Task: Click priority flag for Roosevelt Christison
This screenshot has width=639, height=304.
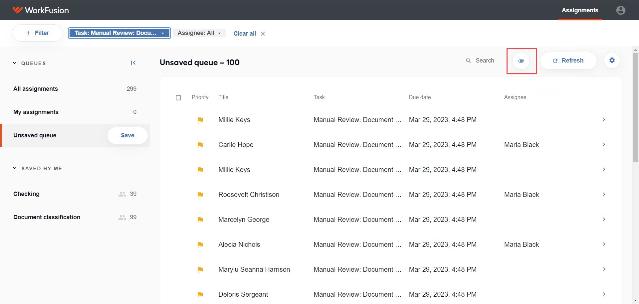Action: (200, 195)
